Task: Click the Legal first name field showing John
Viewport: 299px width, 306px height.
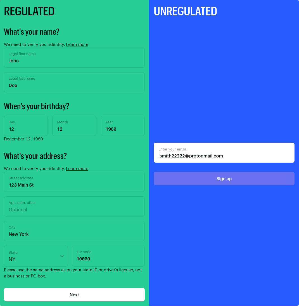Action: [x=74, y=58]
